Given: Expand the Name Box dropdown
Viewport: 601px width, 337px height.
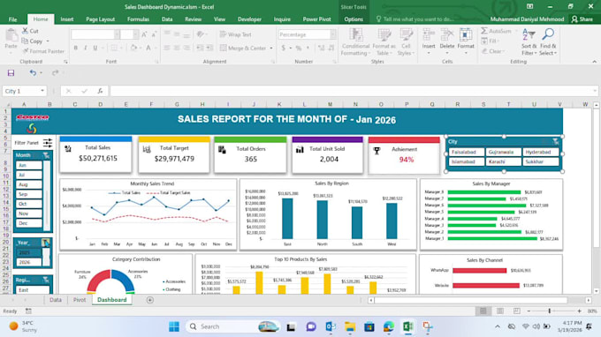Looking at the screenshot, I should pyautogui.click(x=42, y=91).
